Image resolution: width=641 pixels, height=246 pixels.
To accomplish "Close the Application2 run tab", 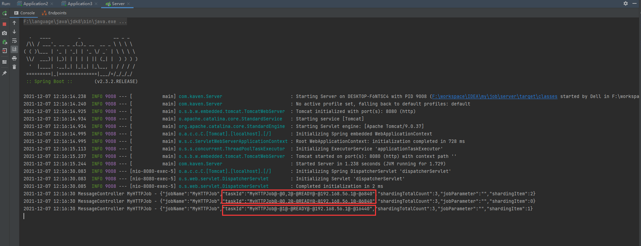I will [x=52, y=4].
